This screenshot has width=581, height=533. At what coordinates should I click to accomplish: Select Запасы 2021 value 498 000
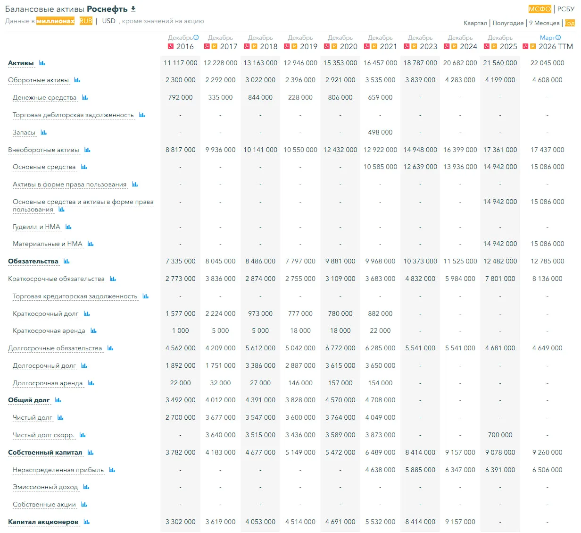380,133
